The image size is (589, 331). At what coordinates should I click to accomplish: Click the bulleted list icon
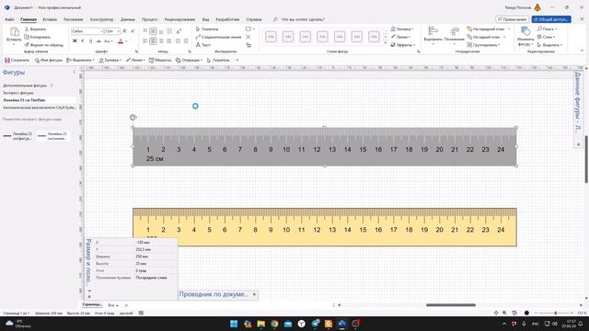tap(169, 31)
